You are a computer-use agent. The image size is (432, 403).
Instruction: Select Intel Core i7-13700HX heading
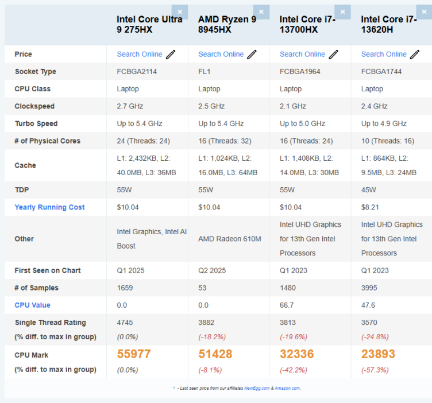[307, 24]
